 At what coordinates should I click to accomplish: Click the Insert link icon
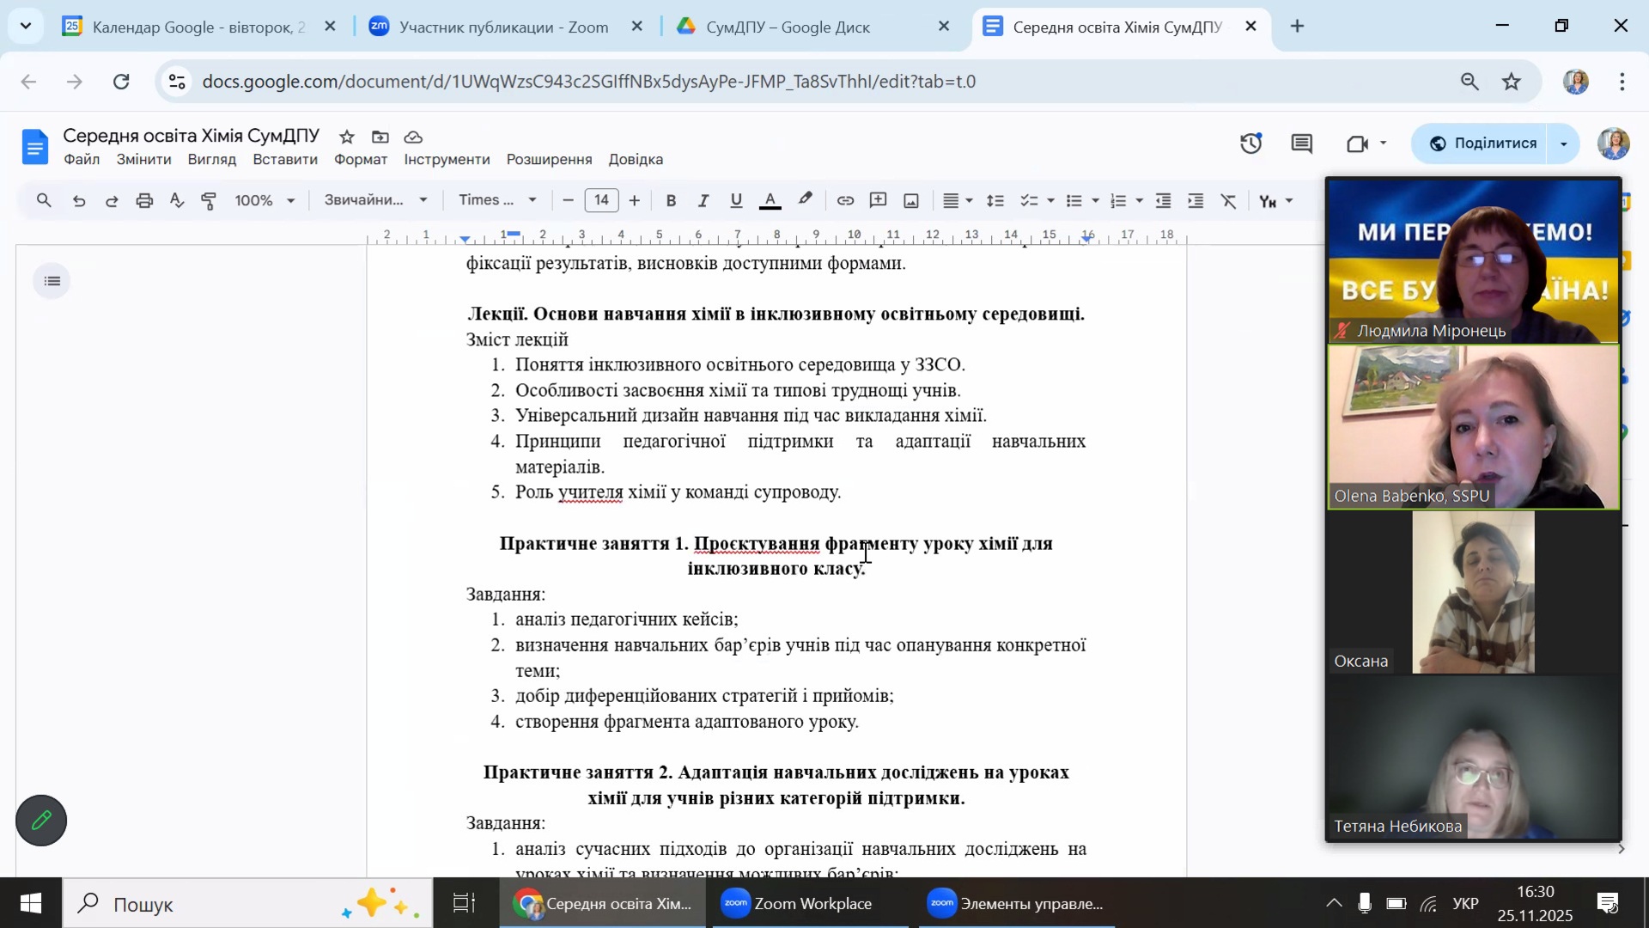pyautogui.click(x=845, y=201)
